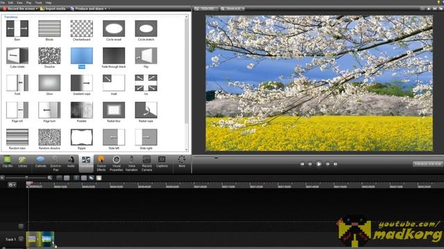This screenshot has height=249, width=444.
Task: Pick the Checkerboard transition
Action: tap(82, 28)
